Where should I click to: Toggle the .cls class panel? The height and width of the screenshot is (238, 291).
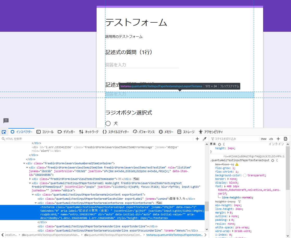[270, 139]
